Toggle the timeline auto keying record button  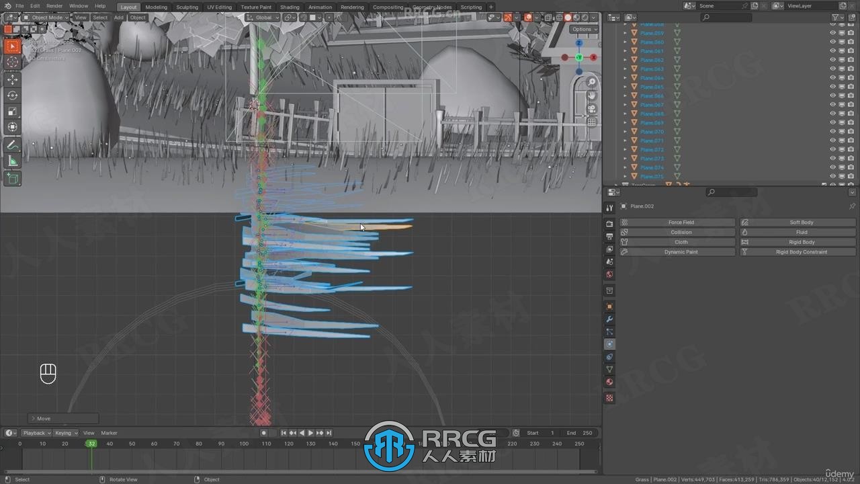click(x=264, y=433)
